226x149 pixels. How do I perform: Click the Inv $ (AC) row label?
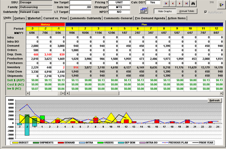(x=14, y=88)
